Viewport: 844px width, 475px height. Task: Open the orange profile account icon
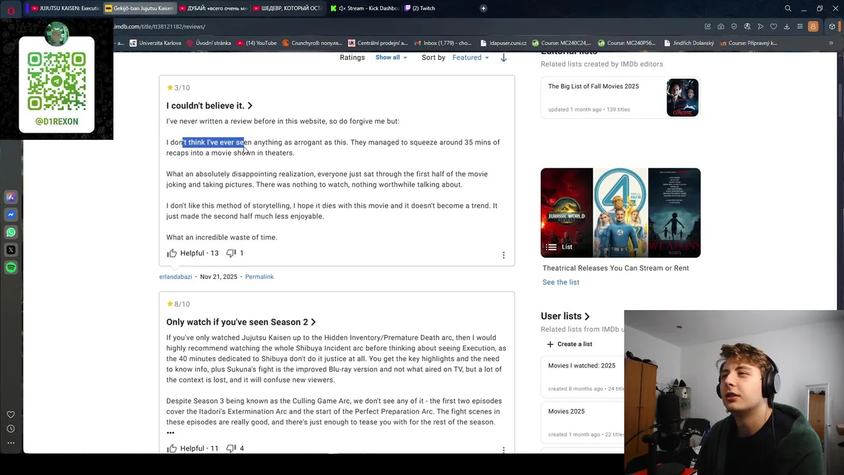pos(813,26)
